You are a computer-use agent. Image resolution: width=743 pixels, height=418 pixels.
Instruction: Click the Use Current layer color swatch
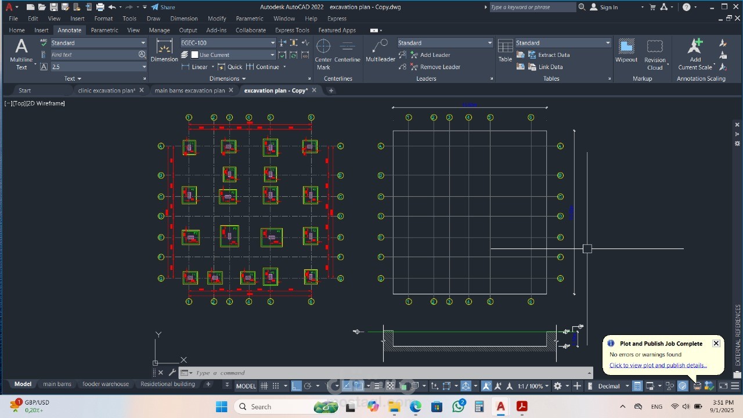click(x=195, y=55)
